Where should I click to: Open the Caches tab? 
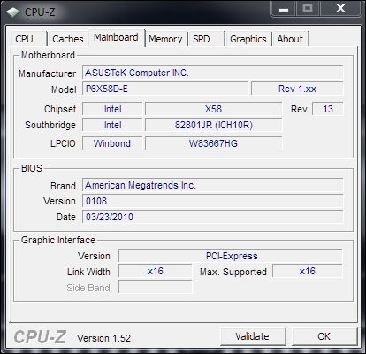click(x=68, y=39)
